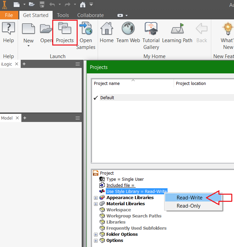Click the open folder icon in quick access toolbar

click(32, 4)
